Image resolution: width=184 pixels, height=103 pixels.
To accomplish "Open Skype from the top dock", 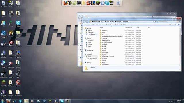I will point(107,3).
